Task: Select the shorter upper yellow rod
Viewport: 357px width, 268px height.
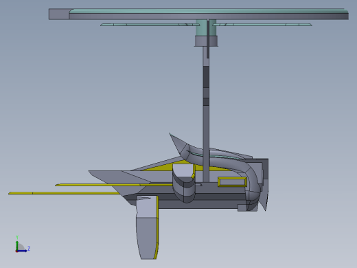Action: (113, 185)
